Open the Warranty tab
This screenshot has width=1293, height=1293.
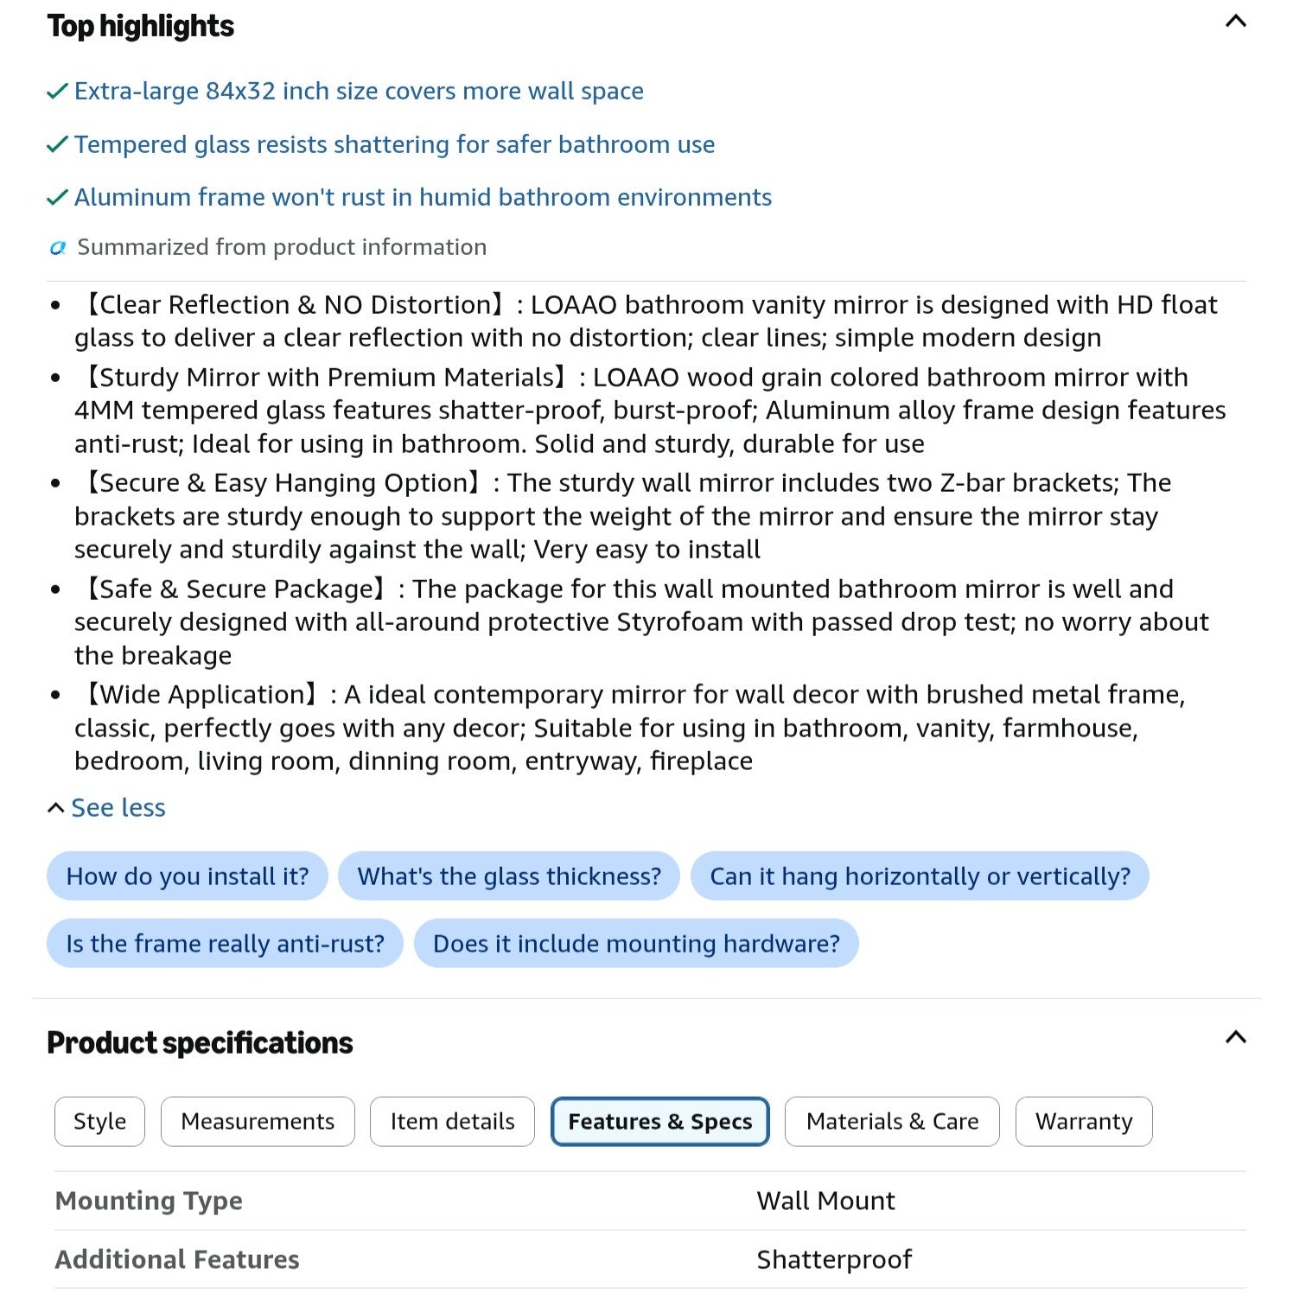[1084, 1122]
